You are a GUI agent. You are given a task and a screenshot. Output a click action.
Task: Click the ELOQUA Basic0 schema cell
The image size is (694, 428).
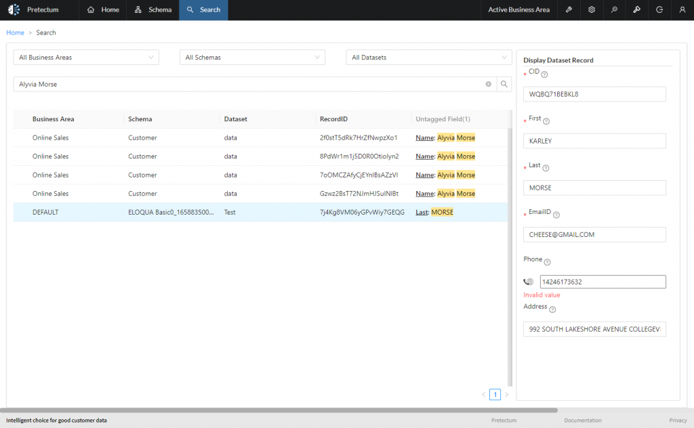[171, 212]
